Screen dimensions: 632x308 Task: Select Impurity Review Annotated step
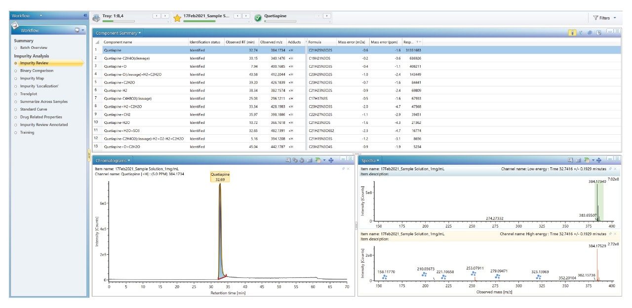click(43, 125)
